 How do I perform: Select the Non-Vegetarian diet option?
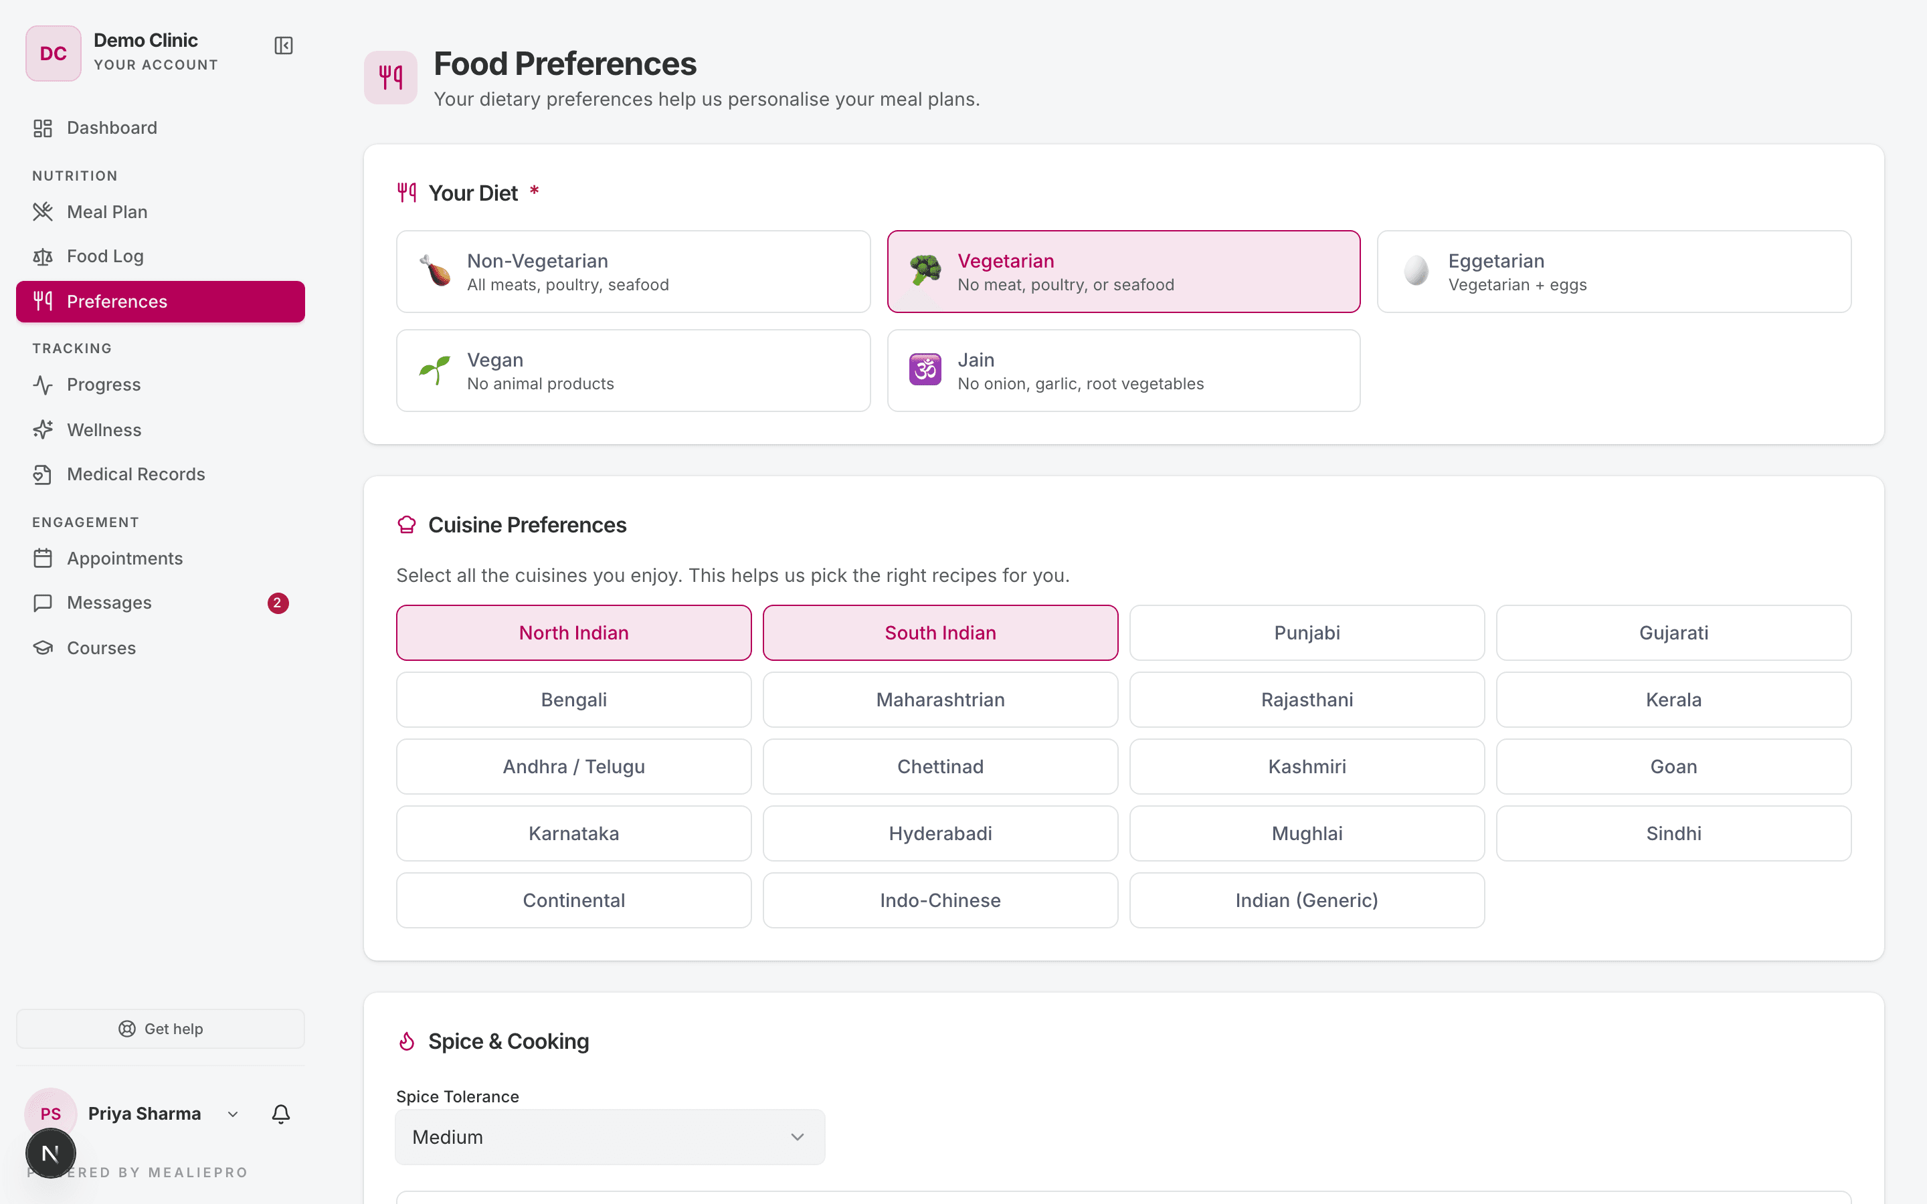click(x=633, y=272)
